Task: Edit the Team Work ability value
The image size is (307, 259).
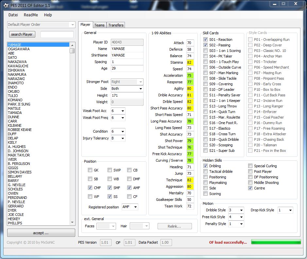Action: click(190, 206)
